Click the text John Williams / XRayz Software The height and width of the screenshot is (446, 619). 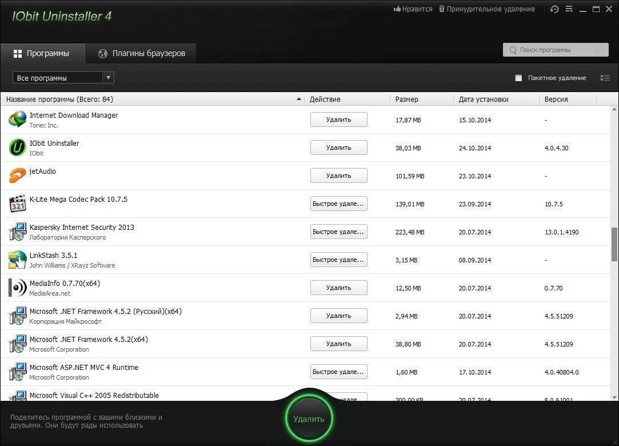[72, 265]
